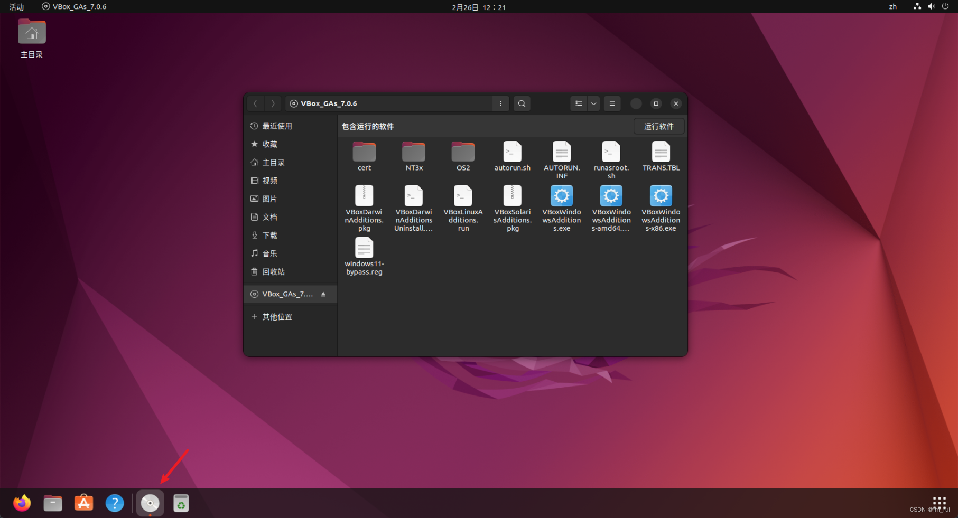Viewport: 958px width, 518px height.
Task: Open the file manager hamburger menu
Action: pyautogui.click(x=612, y=103)
